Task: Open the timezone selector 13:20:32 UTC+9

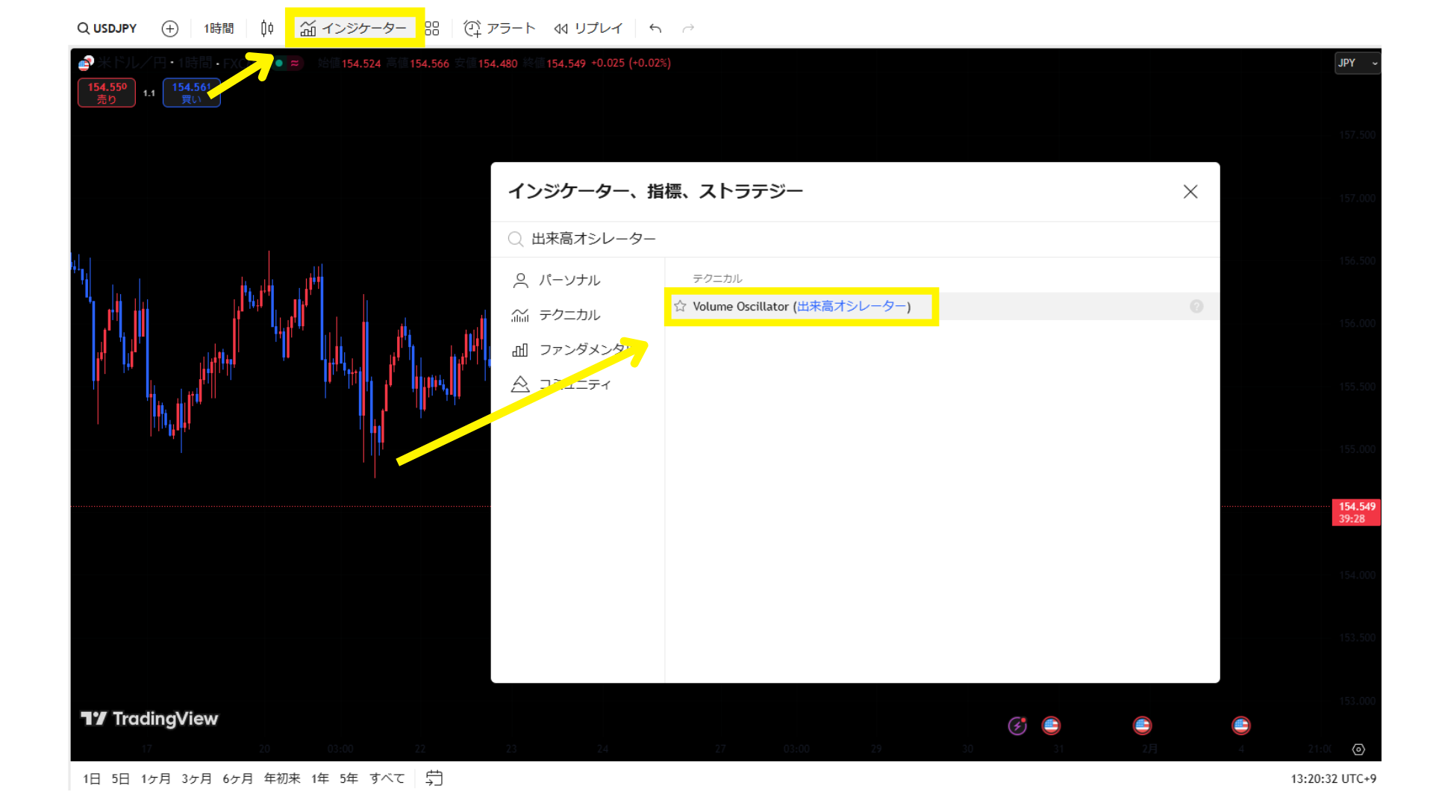Action: click(x=1333, y=778)
